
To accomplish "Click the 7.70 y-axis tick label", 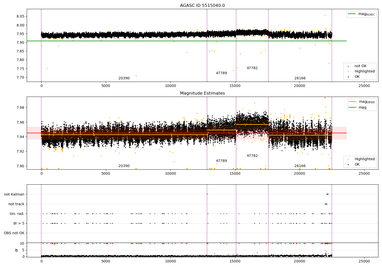I will [x=20, y=77].
